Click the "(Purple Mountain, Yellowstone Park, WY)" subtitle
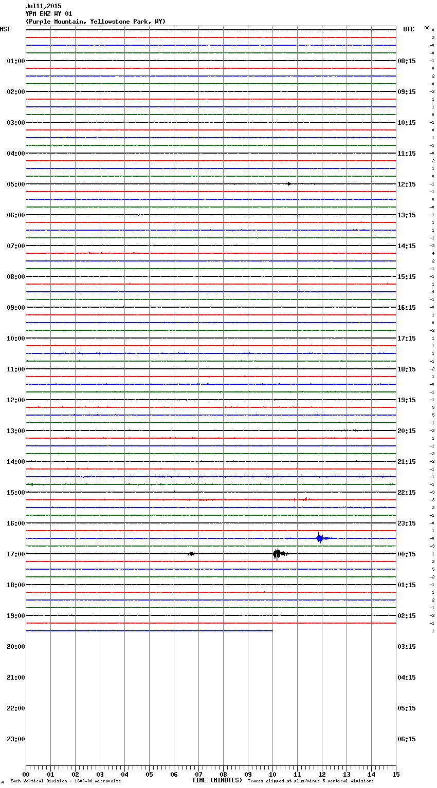This screenshot has height=788, width=437. click(x=96, y=22)
